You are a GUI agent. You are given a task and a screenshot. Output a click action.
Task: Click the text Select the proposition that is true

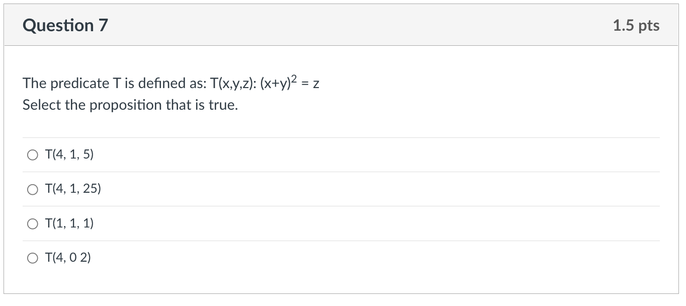[x=129, y=105]
